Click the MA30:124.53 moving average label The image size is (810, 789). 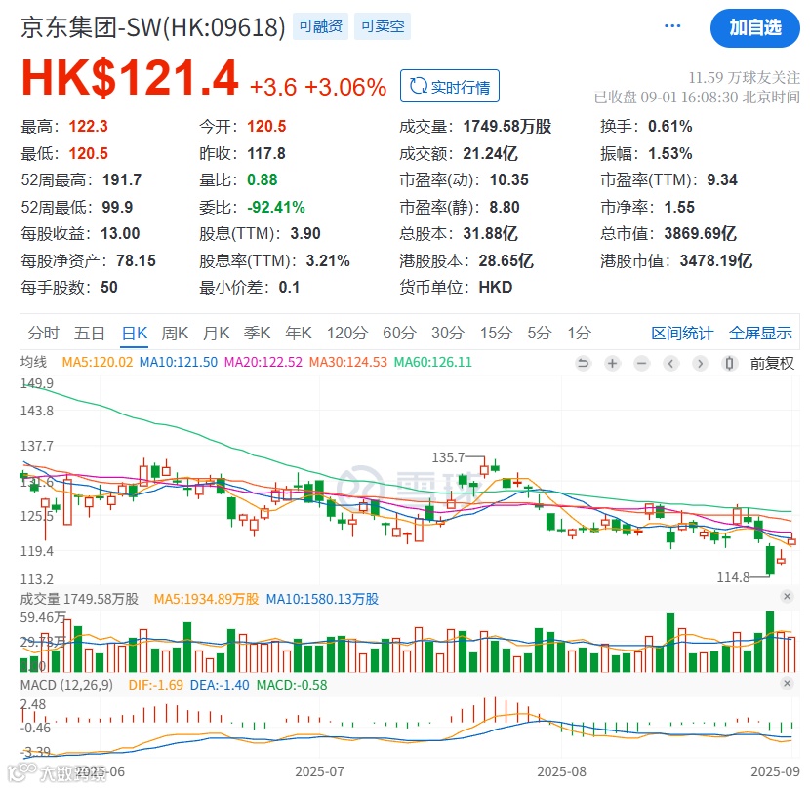coord(347,362)
